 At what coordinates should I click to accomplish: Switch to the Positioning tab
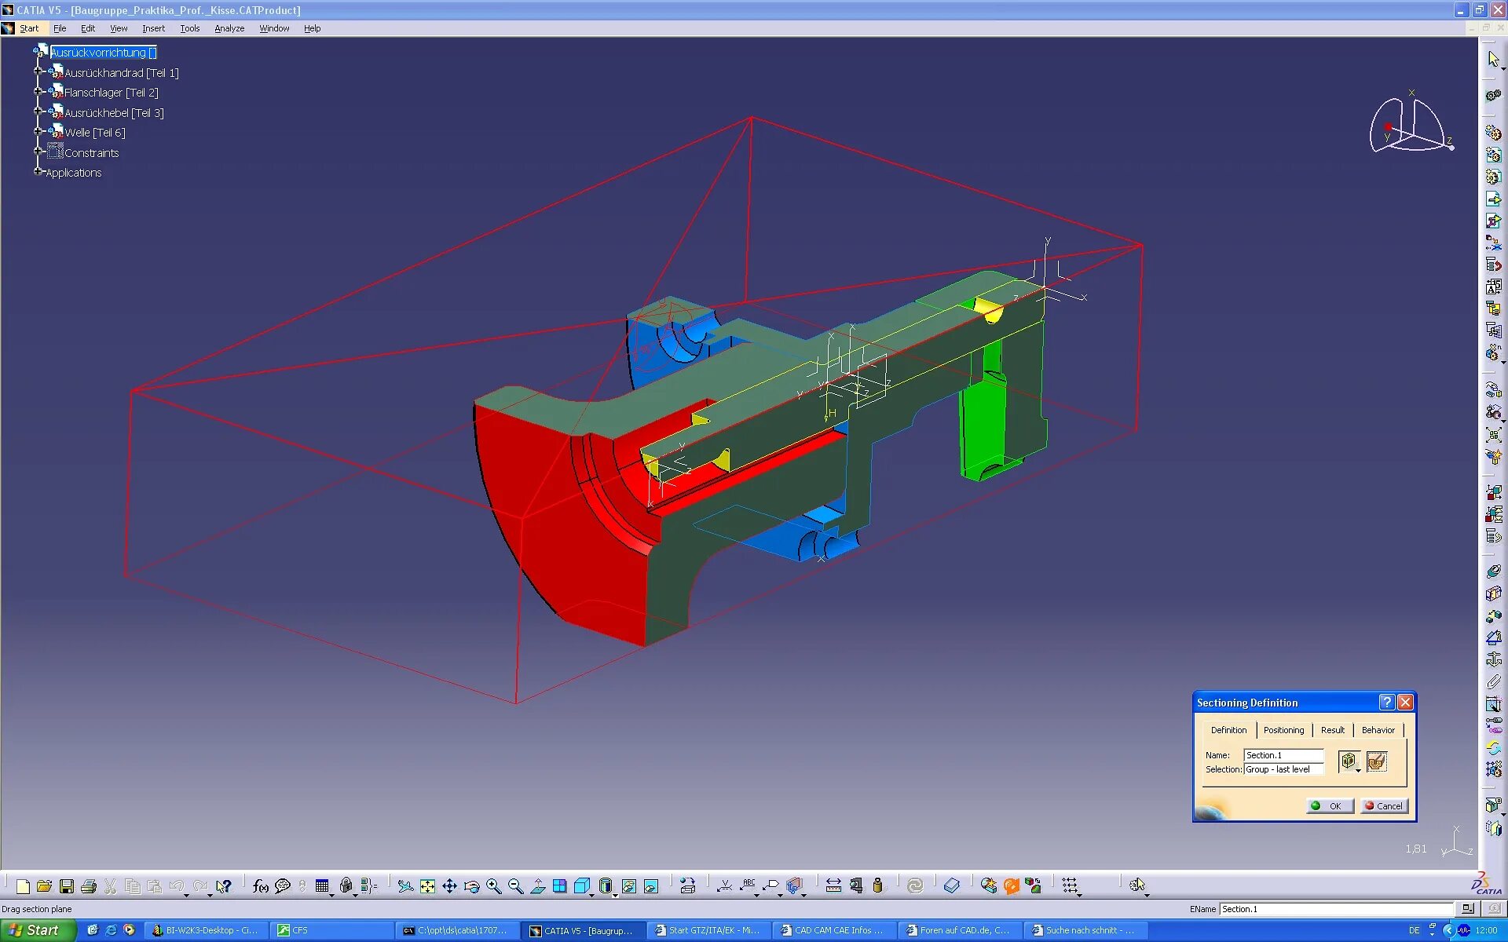[1283, 730]
